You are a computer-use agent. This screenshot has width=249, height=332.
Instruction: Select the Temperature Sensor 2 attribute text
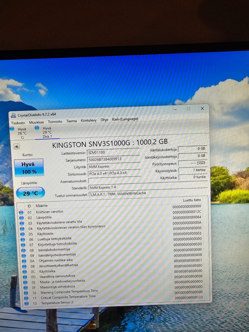click(x=57, y=302)
